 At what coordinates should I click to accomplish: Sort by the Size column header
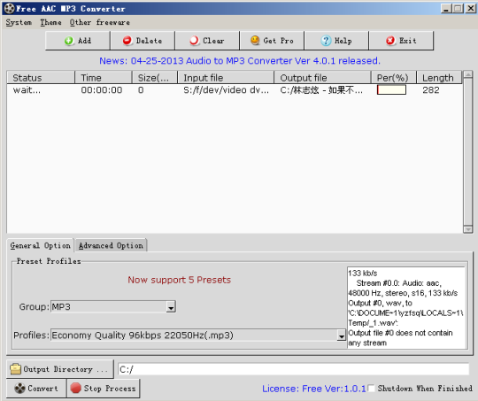[x=155, y=77]
